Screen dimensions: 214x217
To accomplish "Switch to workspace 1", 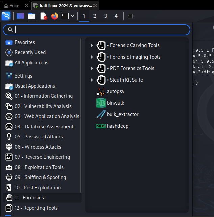I will click(x=84, y=16).
